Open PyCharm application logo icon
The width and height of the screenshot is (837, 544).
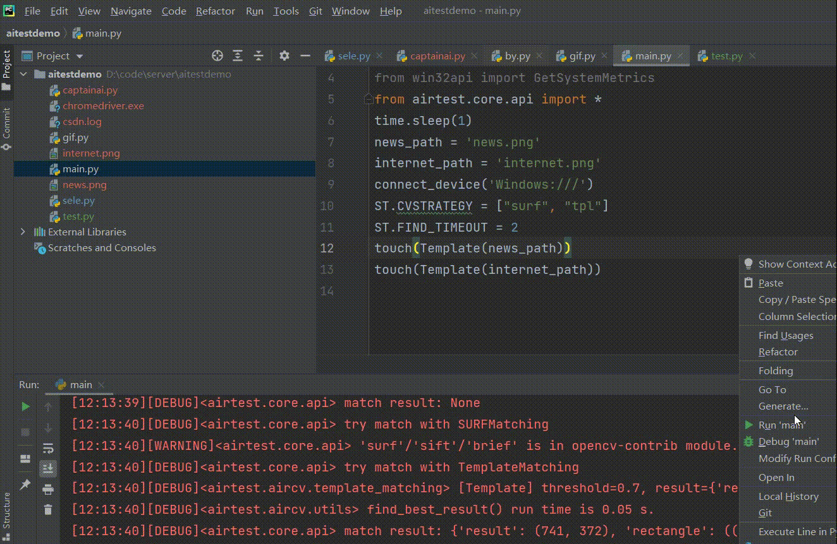click(9, 10)
